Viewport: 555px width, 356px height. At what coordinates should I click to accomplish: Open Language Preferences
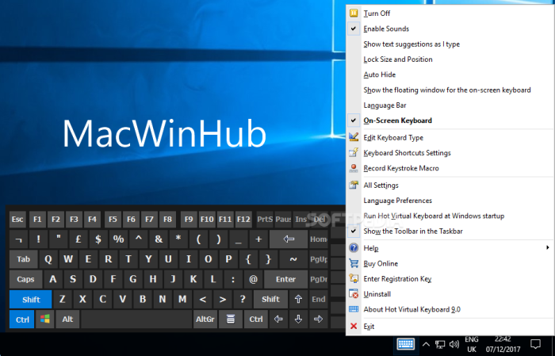click(x=450, y=201)
